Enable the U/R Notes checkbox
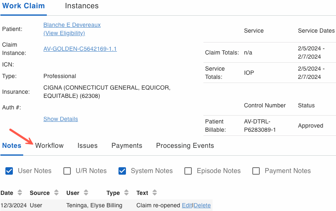This screenshot has height=211, width=336. click(x=67, y=171)
